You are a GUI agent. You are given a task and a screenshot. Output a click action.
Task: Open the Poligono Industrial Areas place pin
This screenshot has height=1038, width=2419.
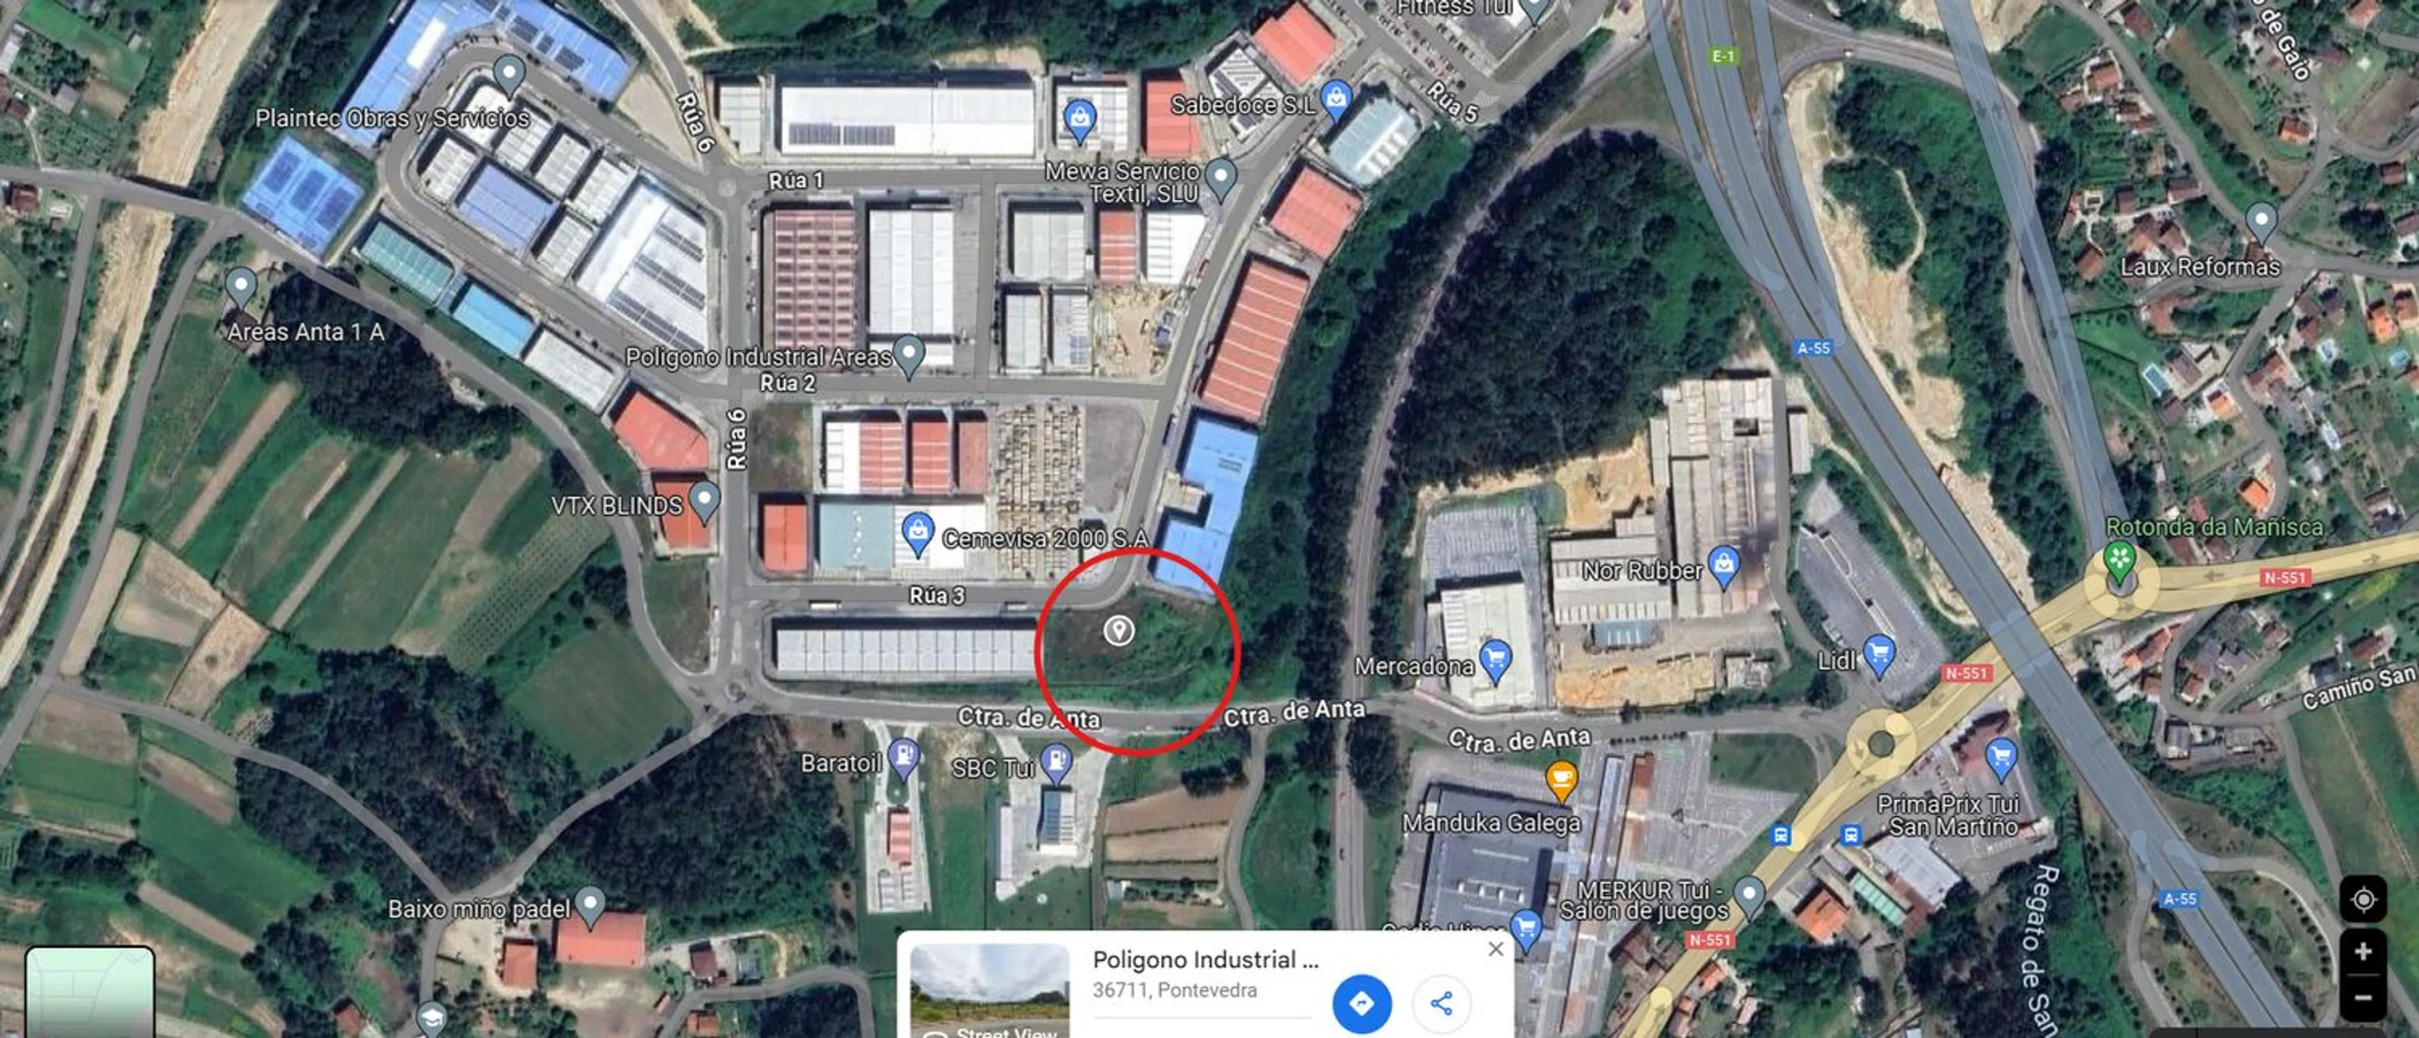click(908, 356)
